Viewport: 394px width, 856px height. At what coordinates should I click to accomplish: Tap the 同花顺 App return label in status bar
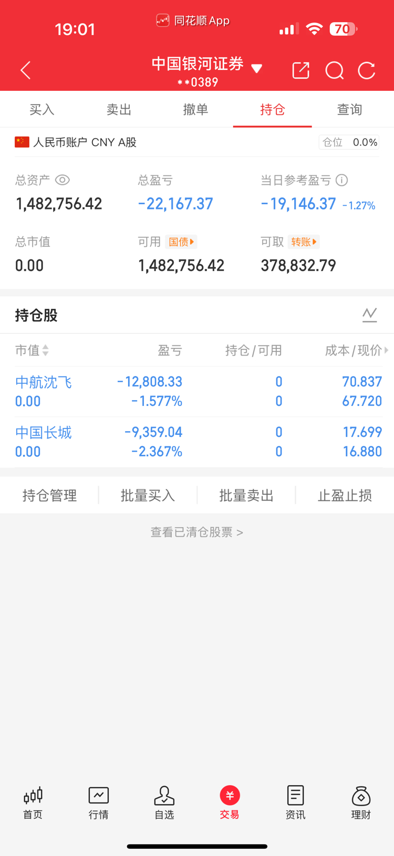(x=193, y=20)
